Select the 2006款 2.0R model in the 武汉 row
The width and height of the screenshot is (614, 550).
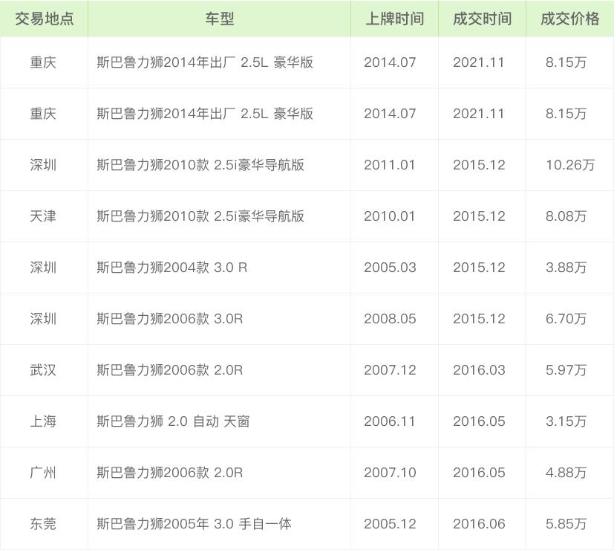(170, 370)
